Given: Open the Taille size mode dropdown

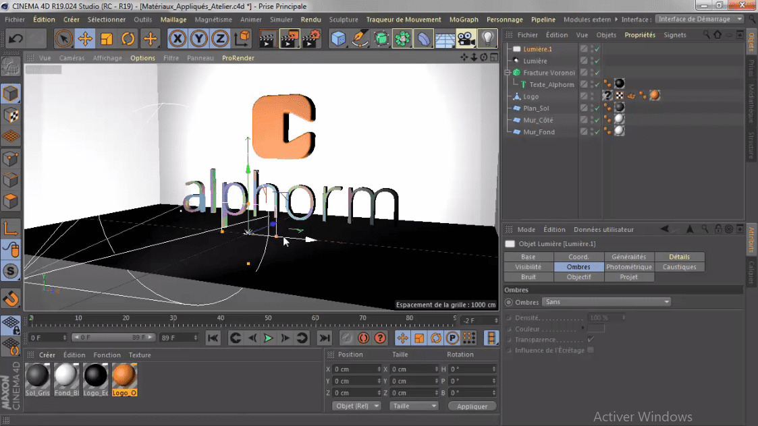Looking at the screenshot, I should [413, 406].
